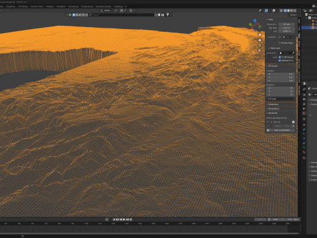This screenshot has height=238, width=317.
Task: Toggle viewport overlays display
Action: [273, 11]
